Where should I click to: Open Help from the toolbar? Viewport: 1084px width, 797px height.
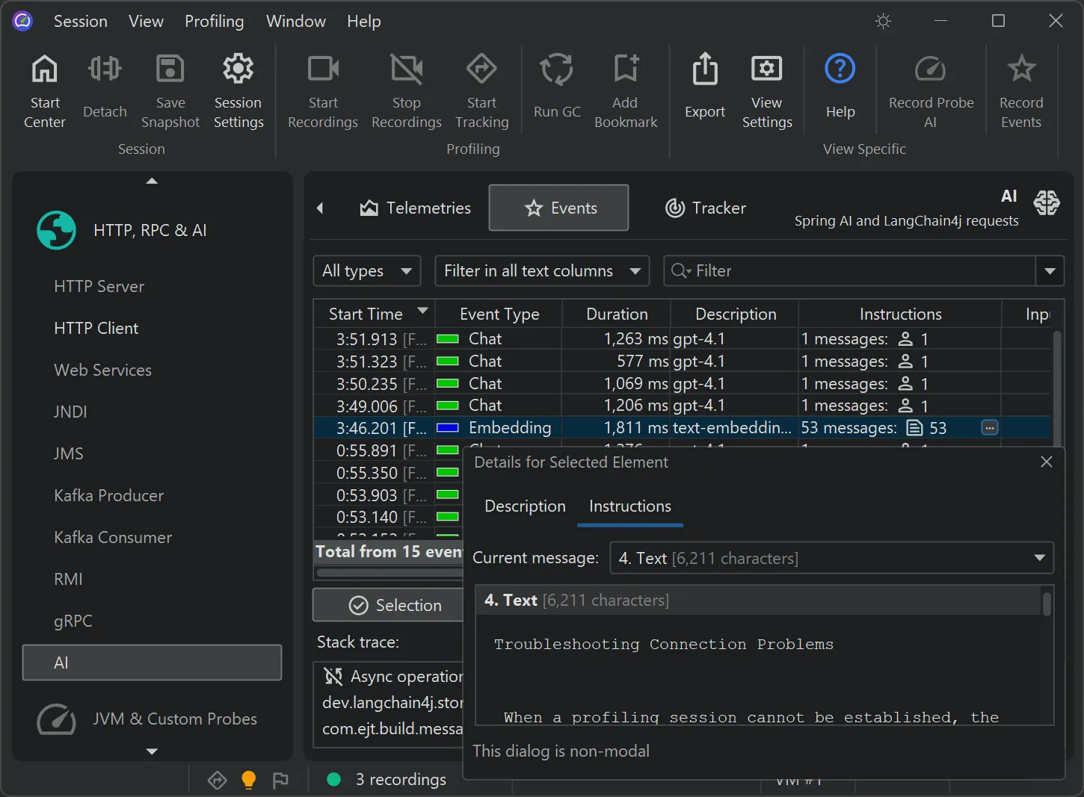tap(840, 90)
